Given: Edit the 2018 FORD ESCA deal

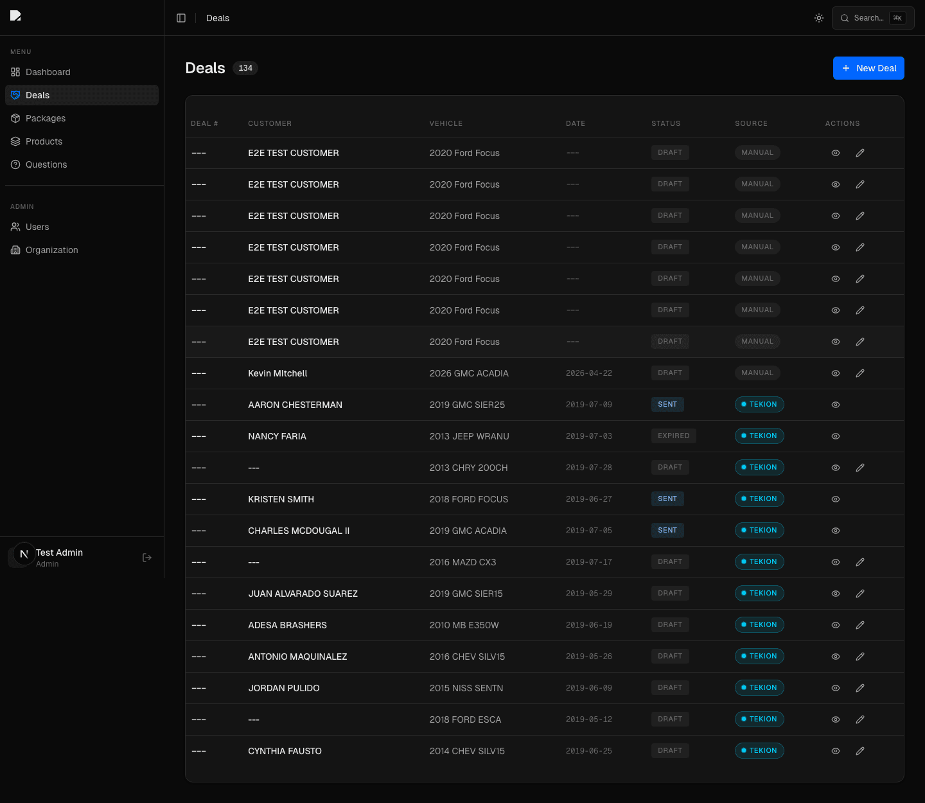Looking at the screenshot, I should pyautogui.click(x=860, y=719).
